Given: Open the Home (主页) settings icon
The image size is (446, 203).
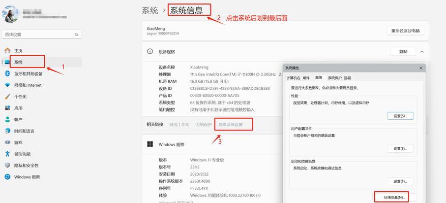Looking at the screenshot, I should point(8,51).
